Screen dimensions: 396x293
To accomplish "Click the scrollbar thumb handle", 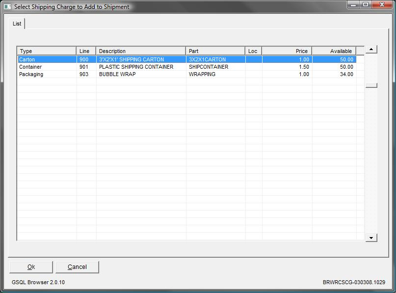I will [371, 85].
